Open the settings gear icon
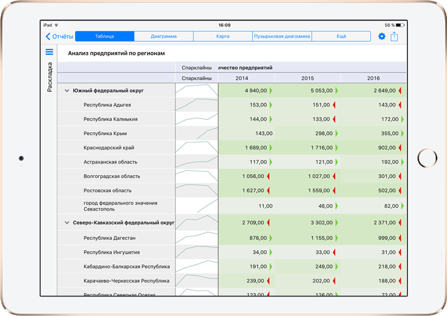This screenshot has height=316, width=447. [382, 36]
